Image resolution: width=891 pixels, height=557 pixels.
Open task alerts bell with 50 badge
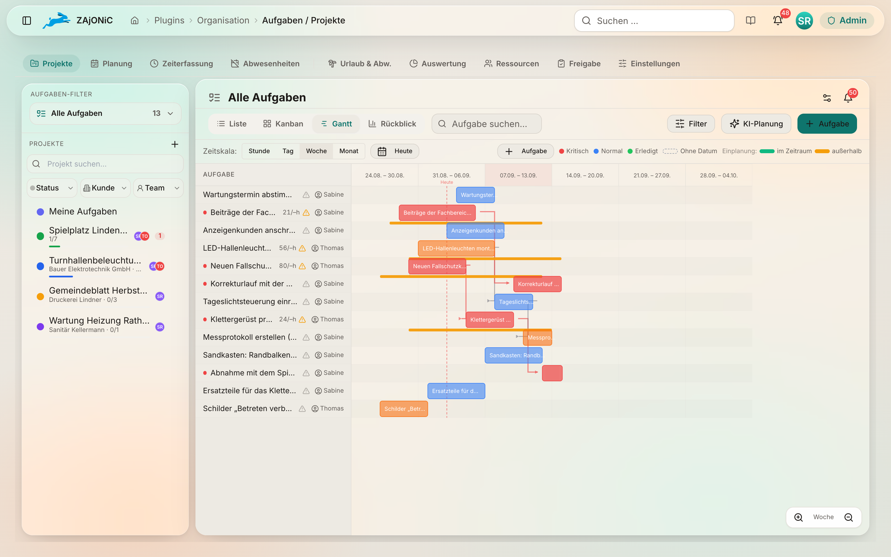coord(848,98)
